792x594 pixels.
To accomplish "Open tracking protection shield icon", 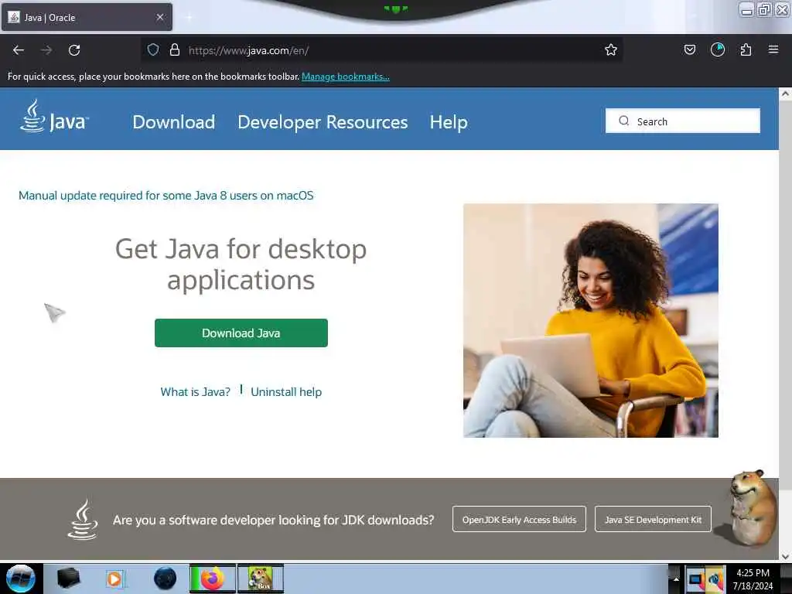I will coord(153,49).
